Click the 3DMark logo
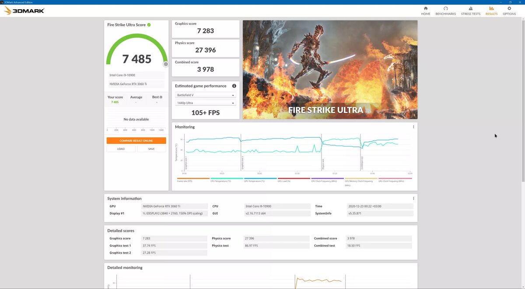 (x=24, y=10)
